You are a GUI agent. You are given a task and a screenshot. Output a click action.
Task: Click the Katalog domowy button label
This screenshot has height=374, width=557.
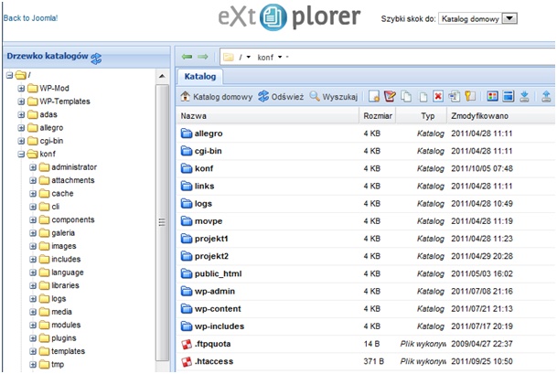pyautogui.click(x=223, y=97)
